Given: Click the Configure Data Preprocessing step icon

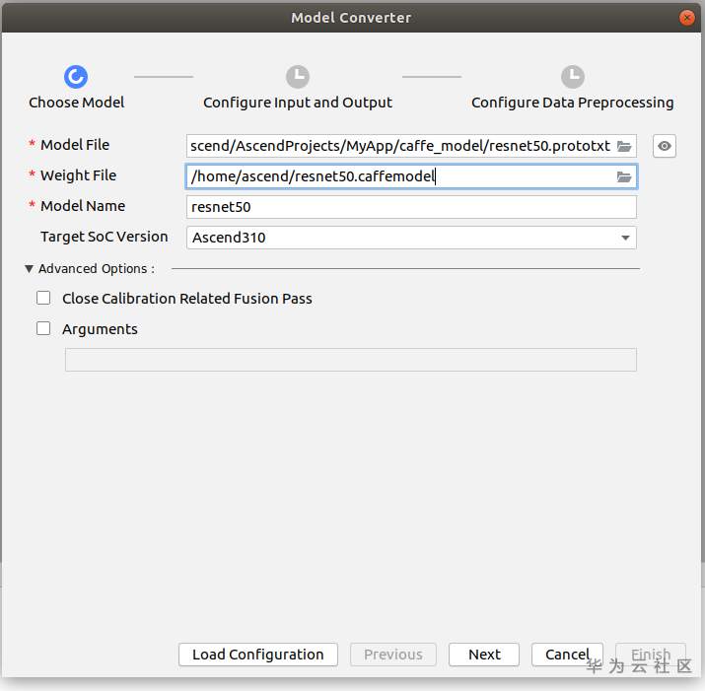Looking at the screenshot, I should pyautogui.click(x=572, y=77).
